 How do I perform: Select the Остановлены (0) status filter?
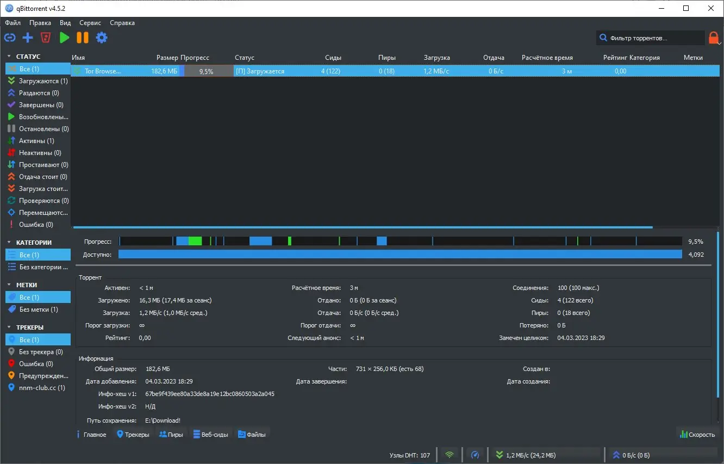[x=38, y=129]
